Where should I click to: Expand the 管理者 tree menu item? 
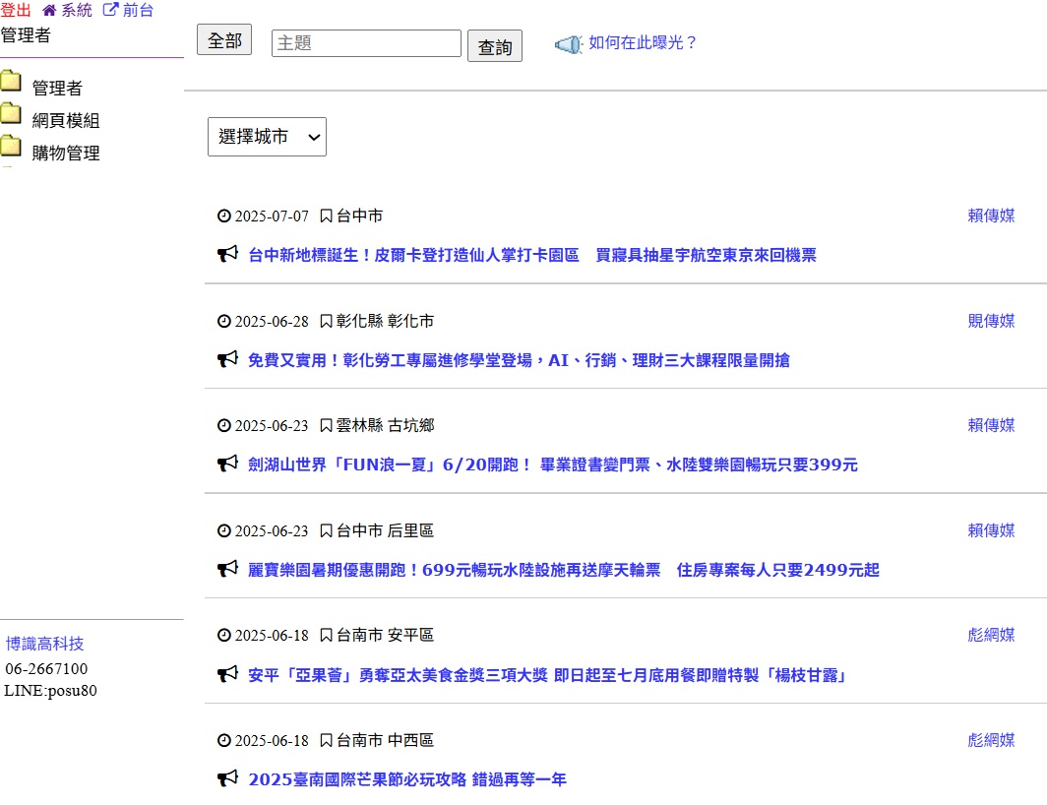click(x=57, y=89)
